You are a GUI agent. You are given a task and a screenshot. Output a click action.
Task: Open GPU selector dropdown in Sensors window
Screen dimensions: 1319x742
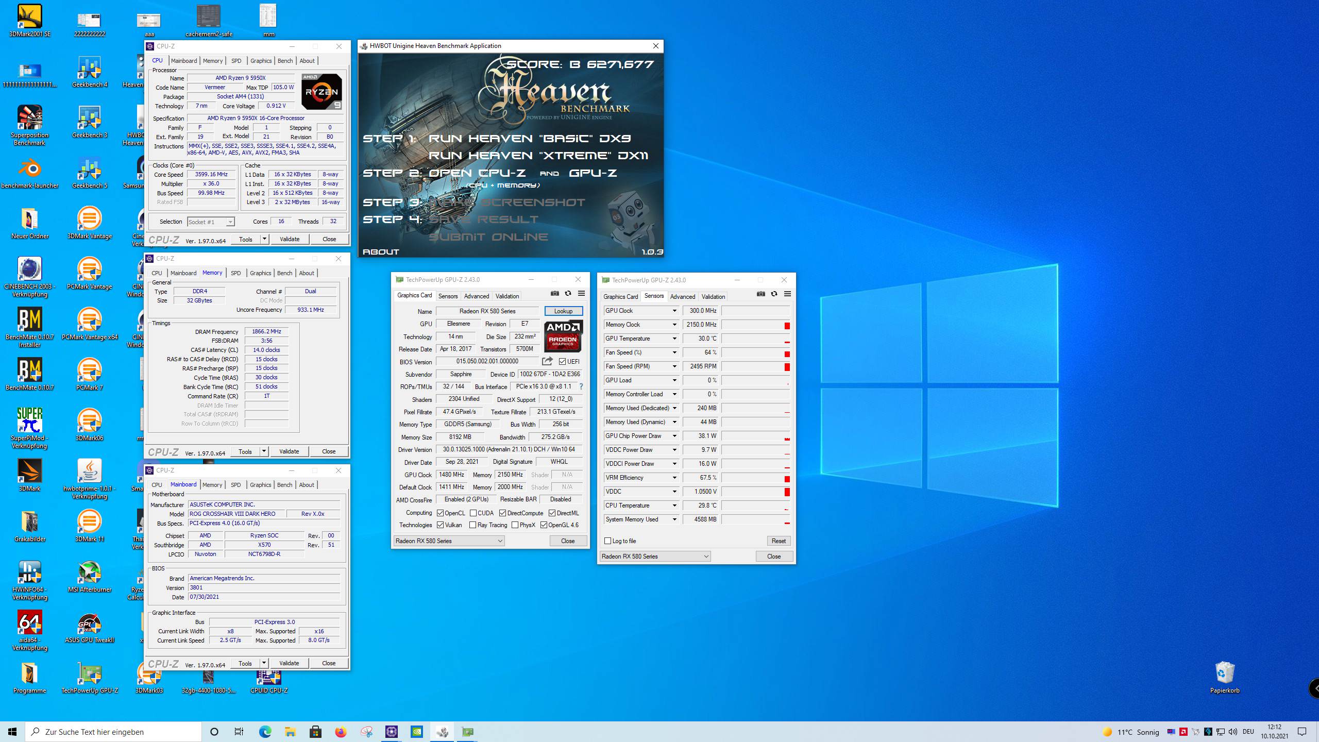[x=655, y=556]
